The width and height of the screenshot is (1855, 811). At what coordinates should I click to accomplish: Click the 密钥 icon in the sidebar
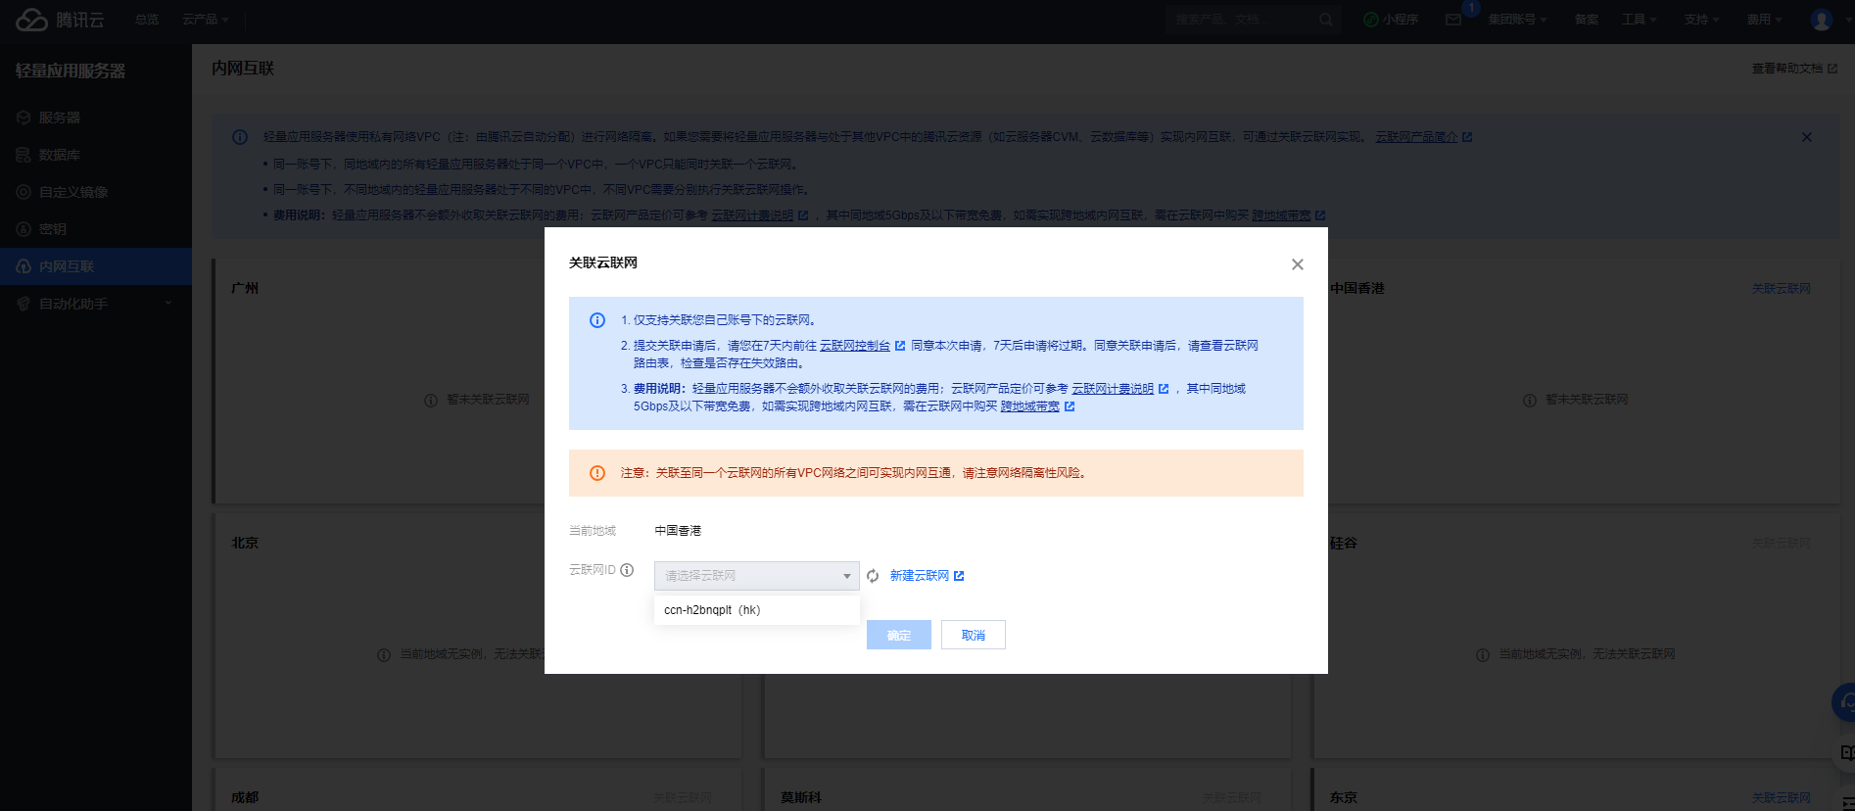coord(24,229)
